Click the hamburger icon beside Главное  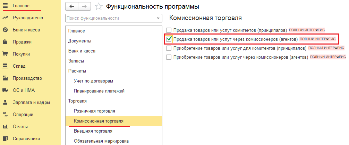(5, 6)
